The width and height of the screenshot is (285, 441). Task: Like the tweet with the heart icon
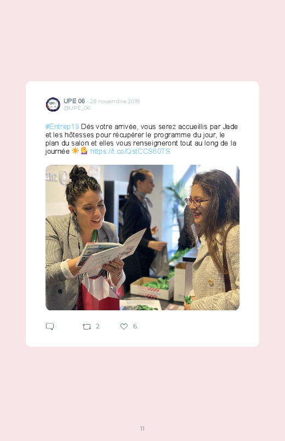[x=124, y=326]
